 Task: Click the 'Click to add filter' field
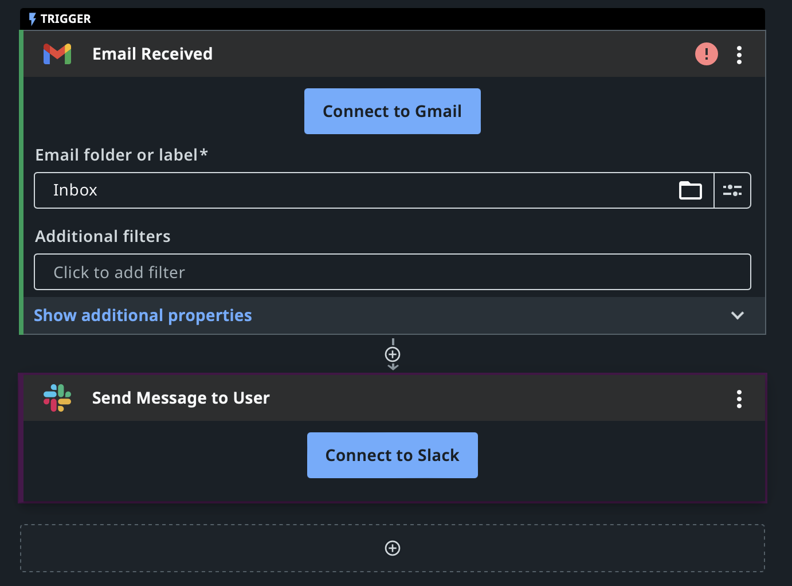(x=393, y=272)
